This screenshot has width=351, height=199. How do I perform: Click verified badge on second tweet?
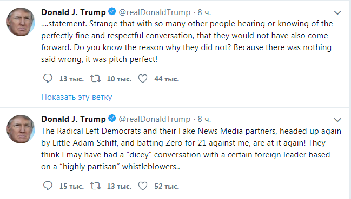point(112,119)
